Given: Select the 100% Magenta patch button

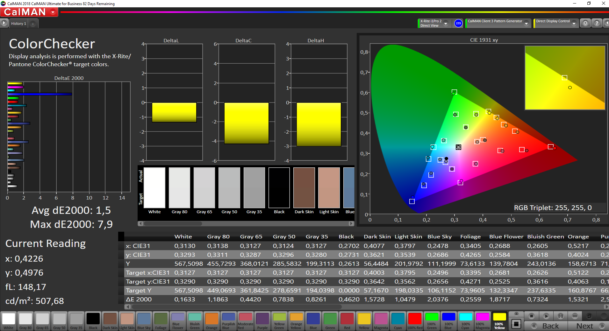Looking at the screenshot, I should pyautogui.click(x=482, y=321).
